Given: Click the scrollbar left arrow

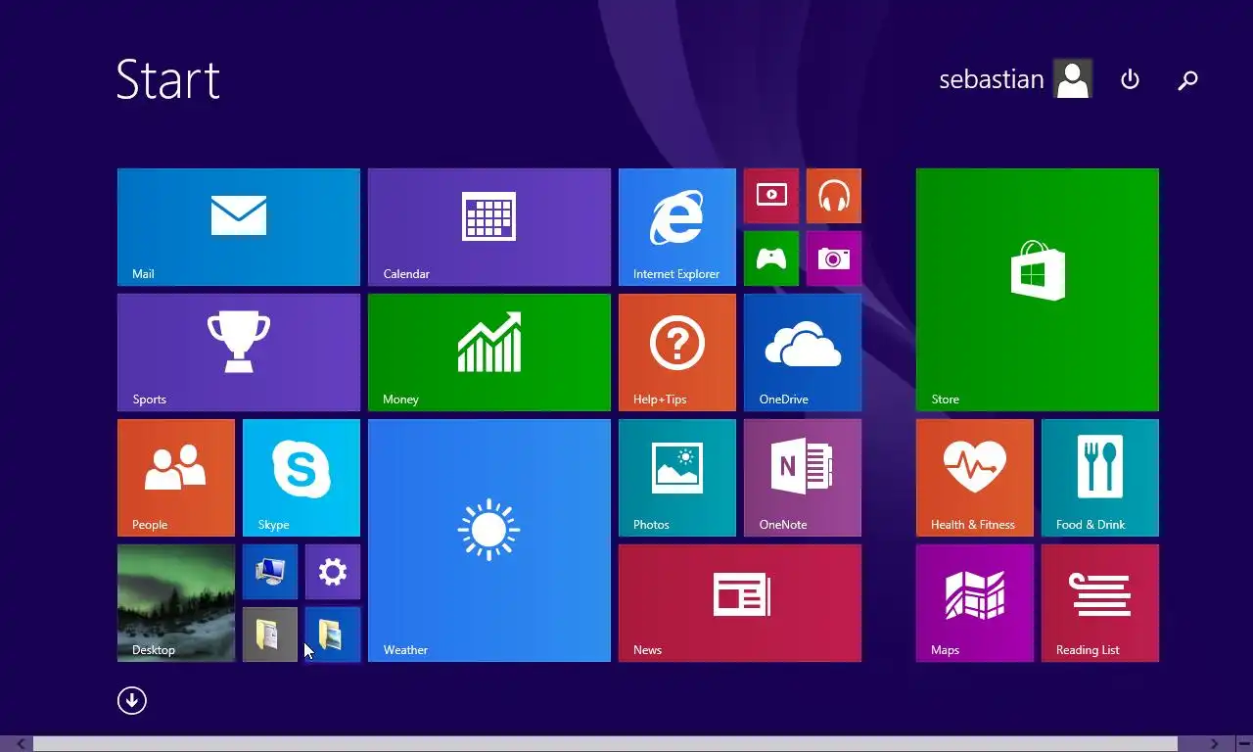Looking at the screenshot, I should [22, 744].
